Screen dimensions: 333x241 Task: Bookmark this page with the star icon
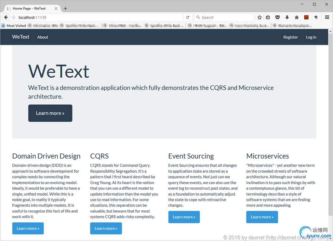point(260,18)
